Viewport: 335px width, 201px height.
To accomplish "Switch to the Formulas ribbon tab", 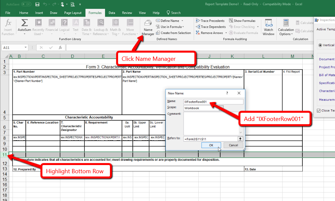I will click(x=95, y=13).
